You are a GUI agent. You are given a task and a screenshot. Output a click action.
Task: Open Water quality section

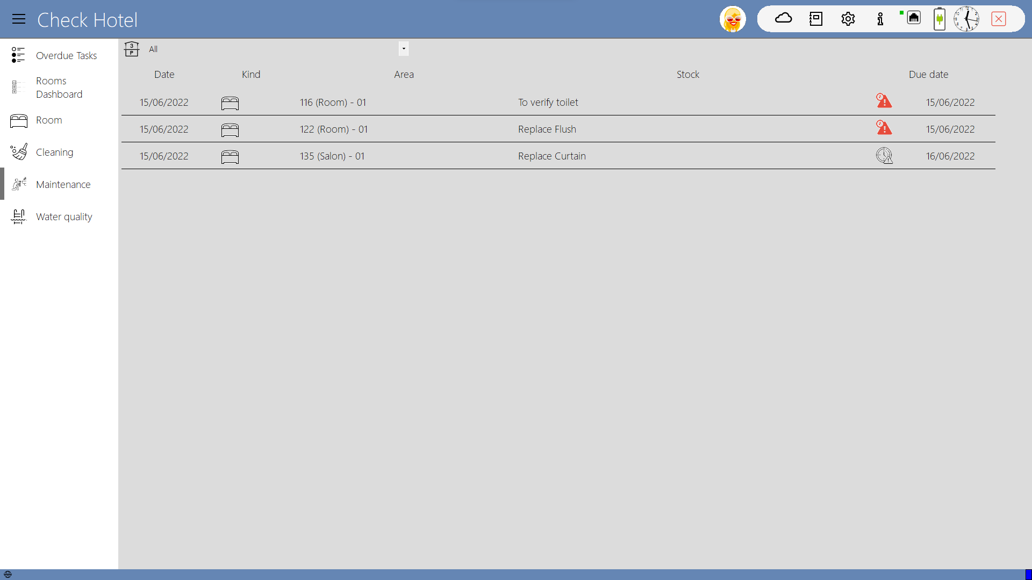pyautogui.click(x=64, y=216)
